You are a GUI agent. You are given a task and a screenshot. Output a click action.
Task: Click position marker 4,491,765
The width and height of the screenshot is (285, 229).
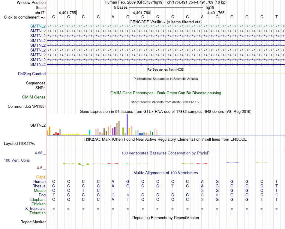pos(216,13)
